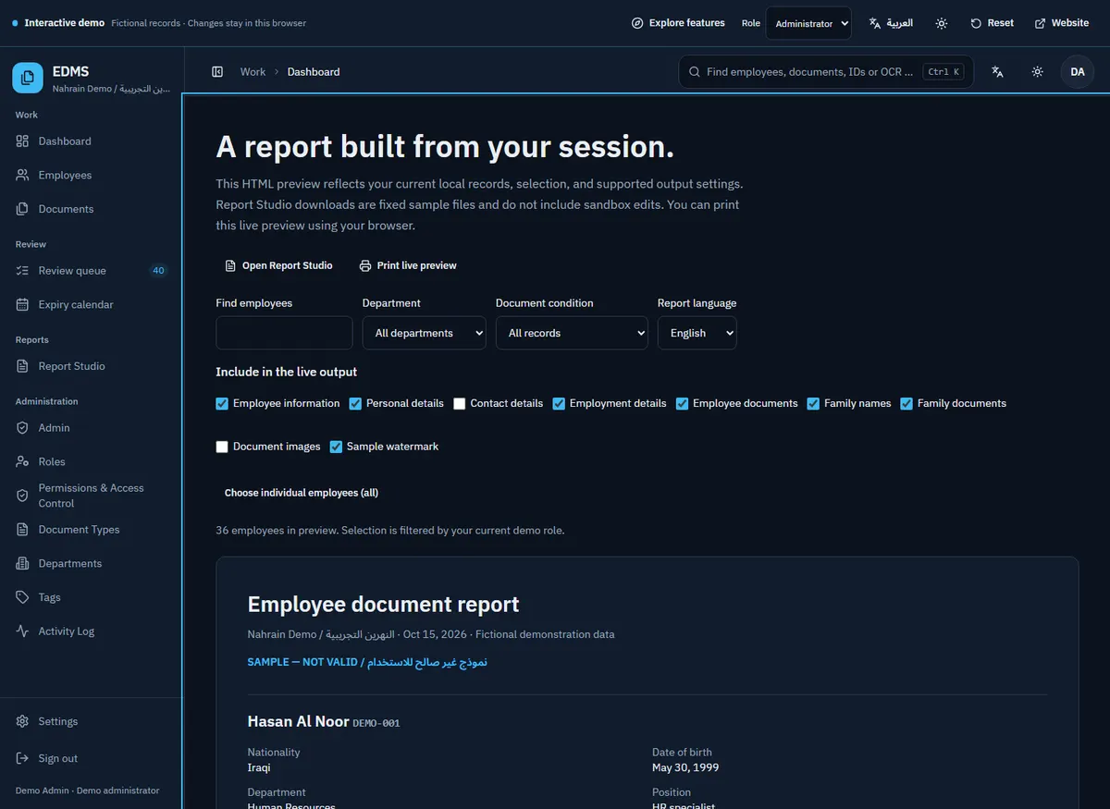The height and width of the screenshot is (809, 1110).
Task: Check the Document images checkbox
Action: [222, 447]
